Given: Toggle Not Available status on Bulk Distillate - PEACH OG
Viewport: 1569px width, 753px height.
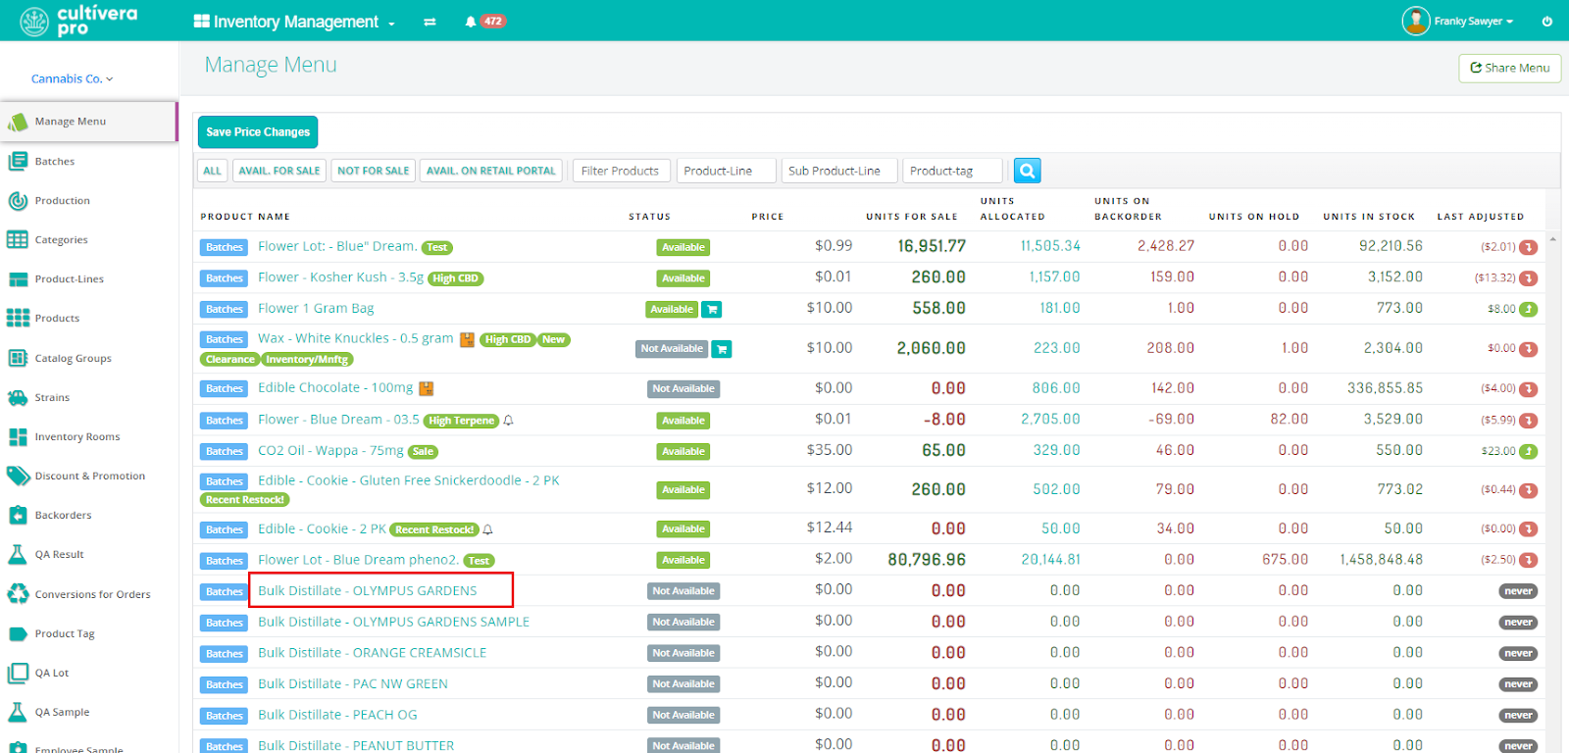Looking at the screenshot, I should (683, 716).
